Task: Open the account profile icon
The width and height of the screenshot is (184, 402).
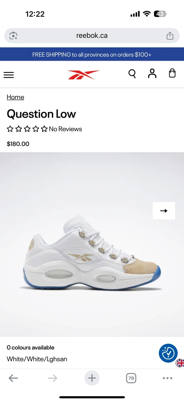Action: coord(152,73)
